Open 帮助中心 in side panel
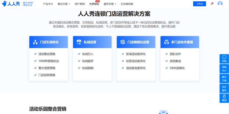Screen dimensions: 229x114 224,69
